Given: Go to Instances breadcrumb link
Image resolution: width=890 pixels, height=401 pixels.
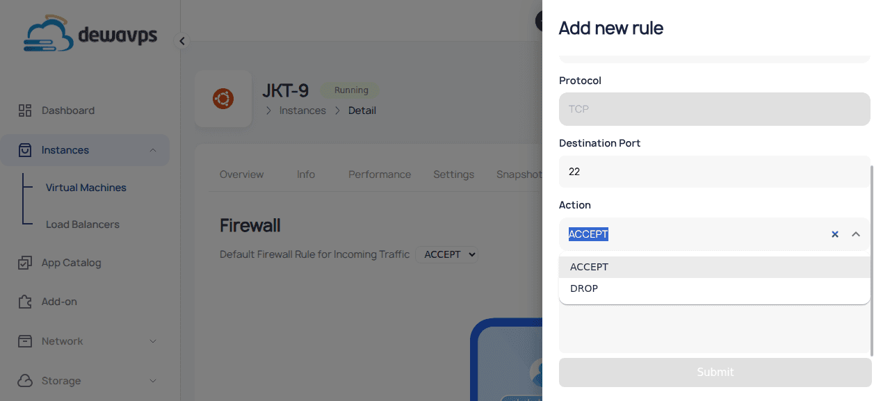Looking at the screenshot, I should 302,111.
